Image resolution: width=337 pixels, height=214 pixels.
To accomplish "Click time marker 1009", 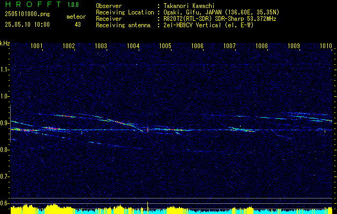I will tap(294, 45).
